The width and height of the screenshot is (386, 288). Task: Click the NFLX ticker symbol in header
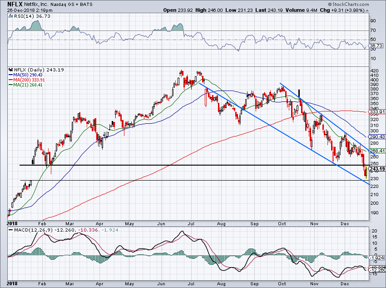pyautogui.click(x=15, y=4)
